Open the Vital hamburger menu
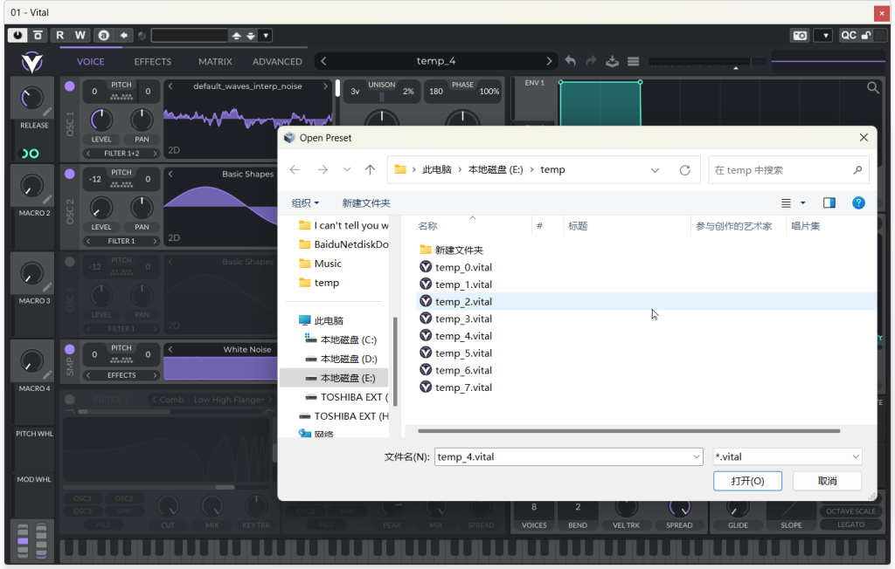Viewport: 895px width, 569px height. click(x=633, y=61)
